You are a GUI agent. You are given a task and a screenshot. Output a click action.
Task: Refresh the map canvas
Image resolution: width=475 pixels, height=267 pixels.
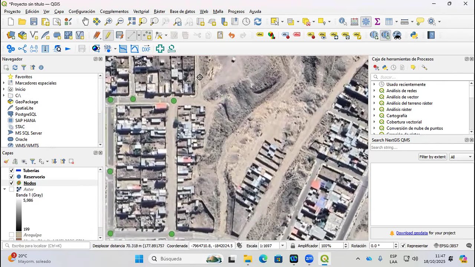(258, 22)
